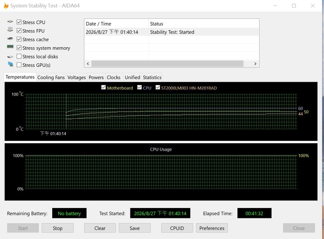The height and width of the screenshot is (239, 324).
Task: Click the 123 icon beside Stress FPU
Action: (10, 30)
